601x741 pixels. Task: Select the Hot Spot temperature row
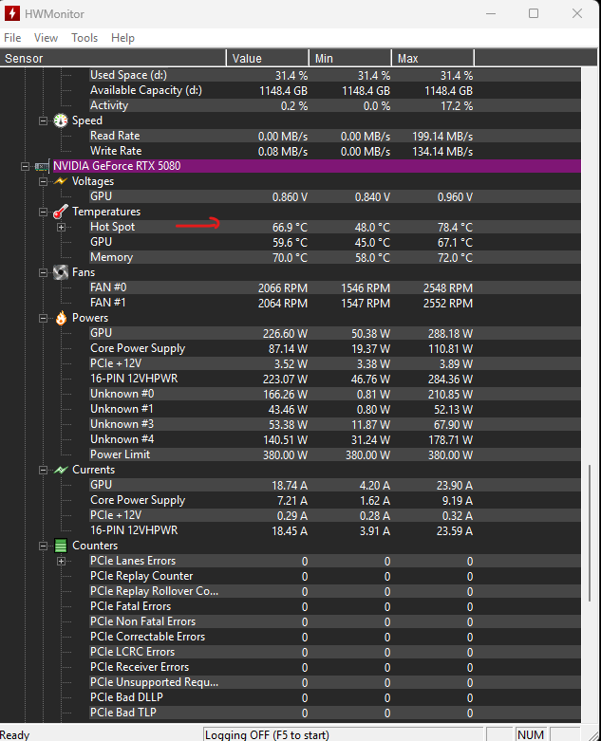point(335,227)
